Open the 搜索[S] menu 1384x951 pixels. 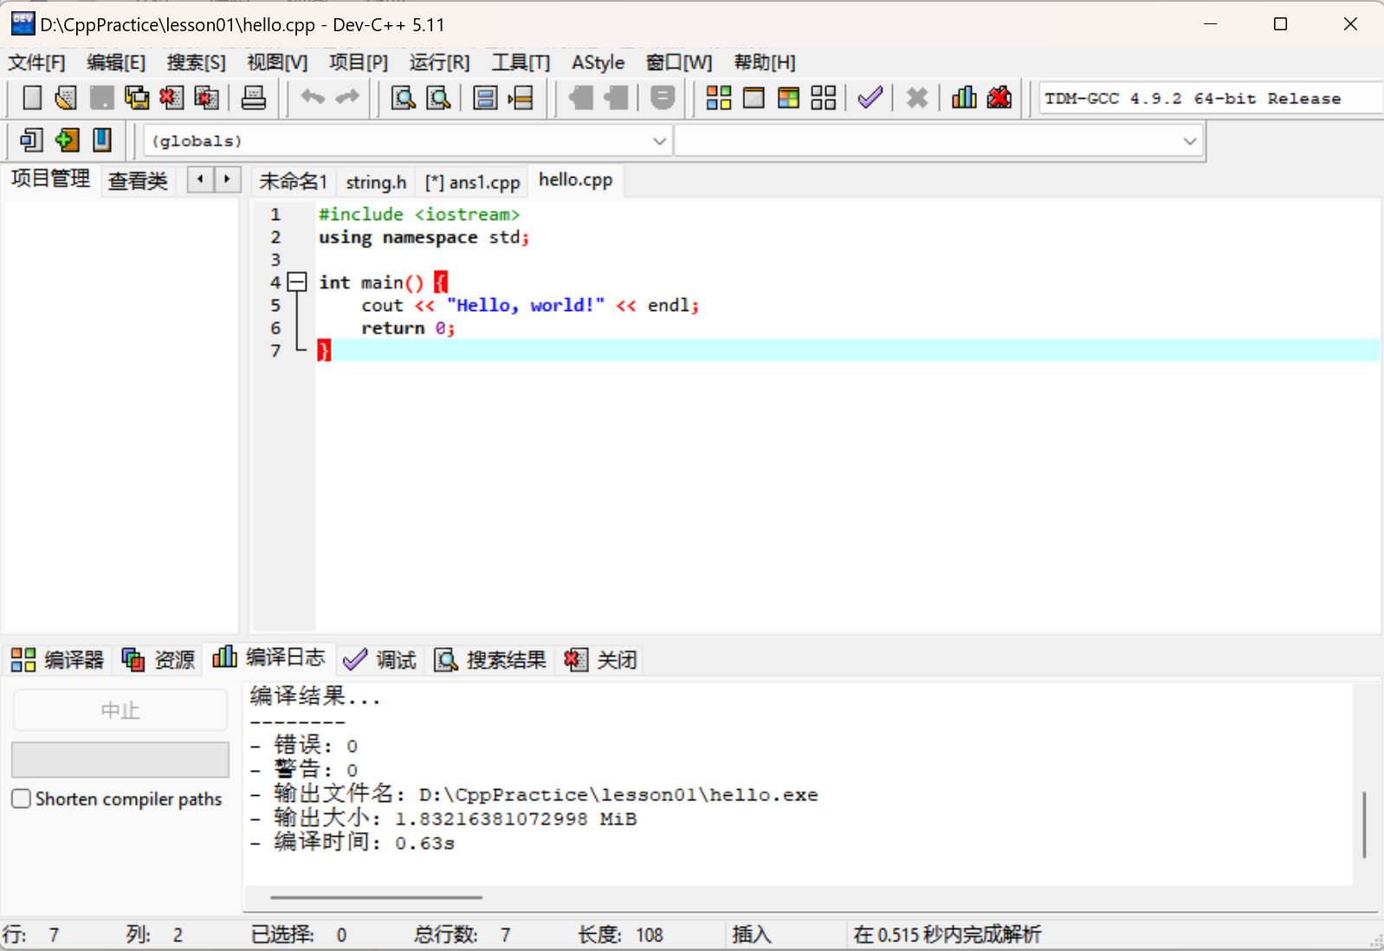pos(197,62)
